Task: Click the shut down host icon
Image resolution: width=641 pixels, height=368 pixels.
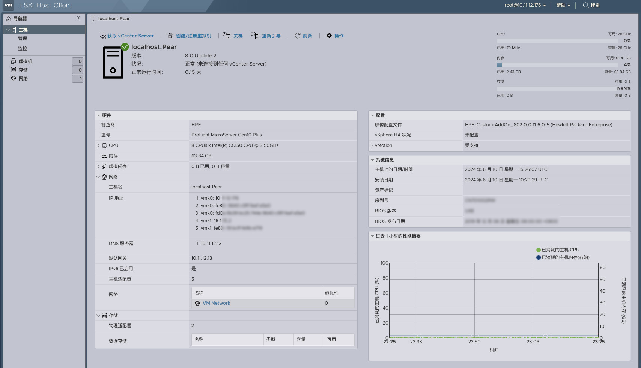Action: pos(226,35)
